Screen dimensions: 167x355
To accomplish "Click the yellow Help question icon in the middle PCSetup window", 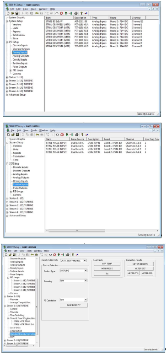I will (82, 134).
